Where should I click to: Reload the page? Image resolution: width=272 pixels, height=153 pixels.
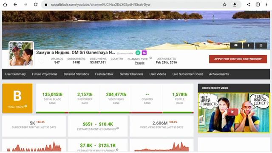point(36,5)
